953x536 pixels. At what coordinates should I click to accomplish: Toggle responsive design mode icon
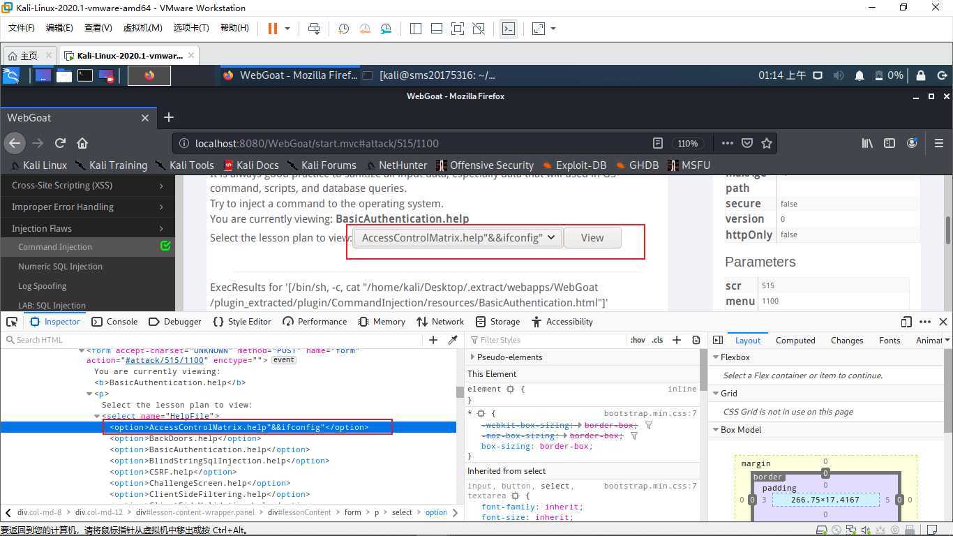906,322
